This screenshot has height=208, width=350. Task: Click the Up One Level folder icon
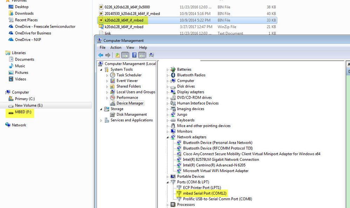pos(117,55)
